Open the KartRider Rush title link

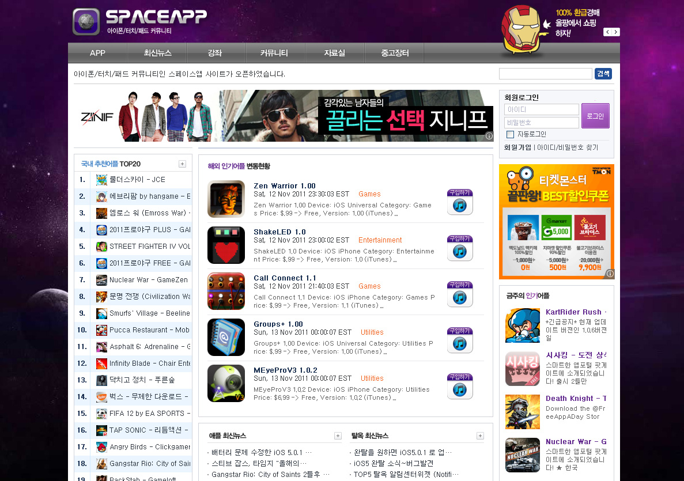576,312
